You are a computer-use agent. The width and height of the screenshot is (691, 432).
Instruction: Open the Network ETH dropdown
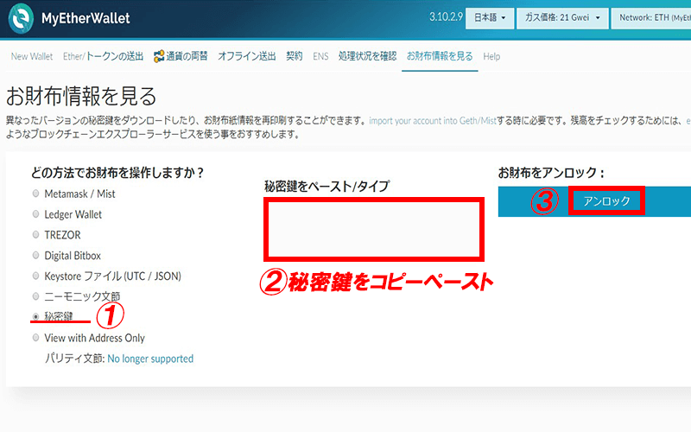click(651, 18)
